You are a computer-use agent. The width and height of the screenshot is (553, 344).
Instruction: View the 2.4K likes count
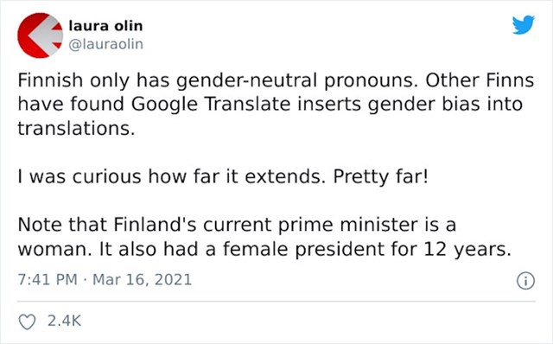coord(64,321)
